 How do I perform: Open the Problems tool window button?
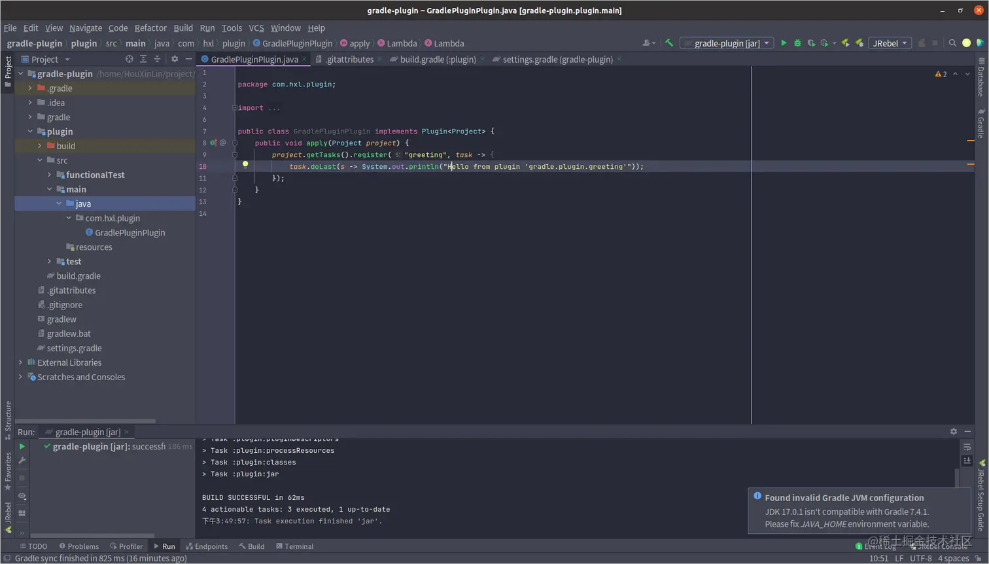79,546
